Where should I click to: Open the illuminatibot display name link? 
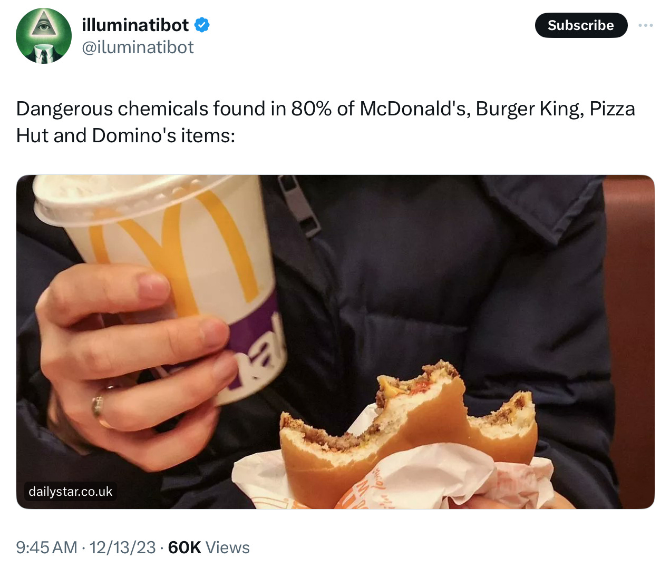[x=135, y=25]
